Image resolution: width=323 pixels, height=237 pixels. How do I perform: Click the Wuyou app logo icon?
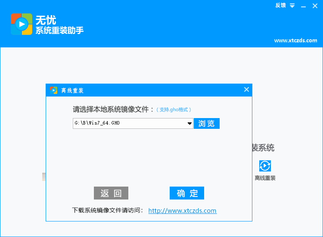coord(22,24)
